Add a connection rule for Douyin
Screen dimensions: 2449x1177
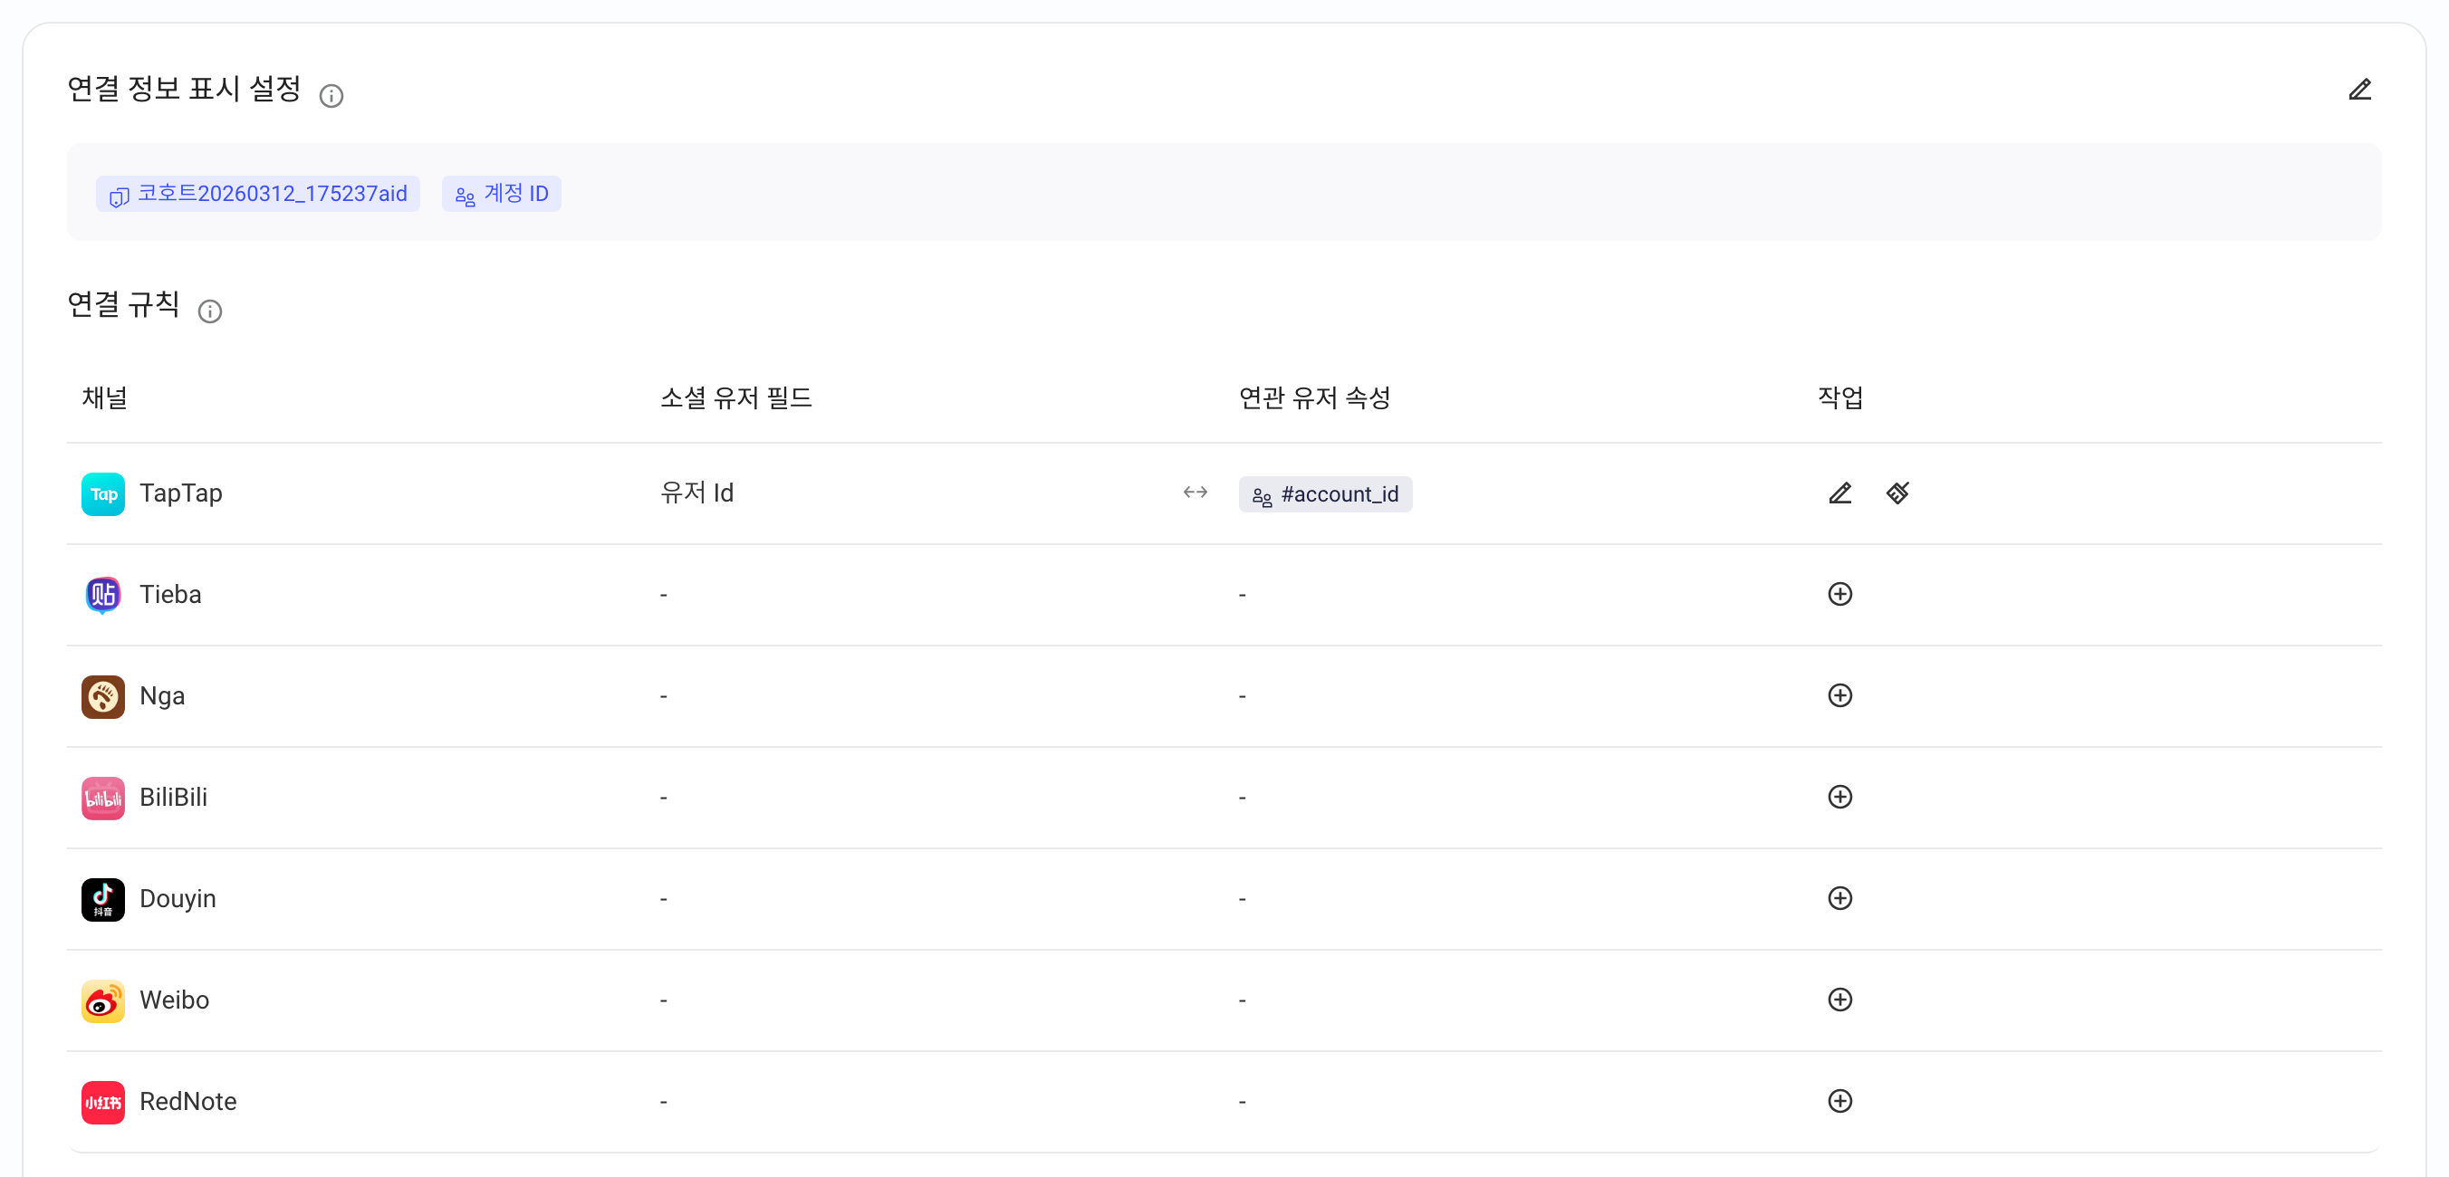pos(1839,898)
